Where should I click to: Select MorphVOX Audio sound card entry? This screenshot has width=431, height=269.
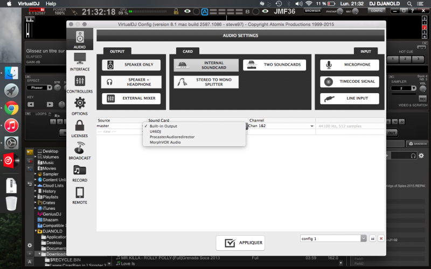click(x=165, y=142)
